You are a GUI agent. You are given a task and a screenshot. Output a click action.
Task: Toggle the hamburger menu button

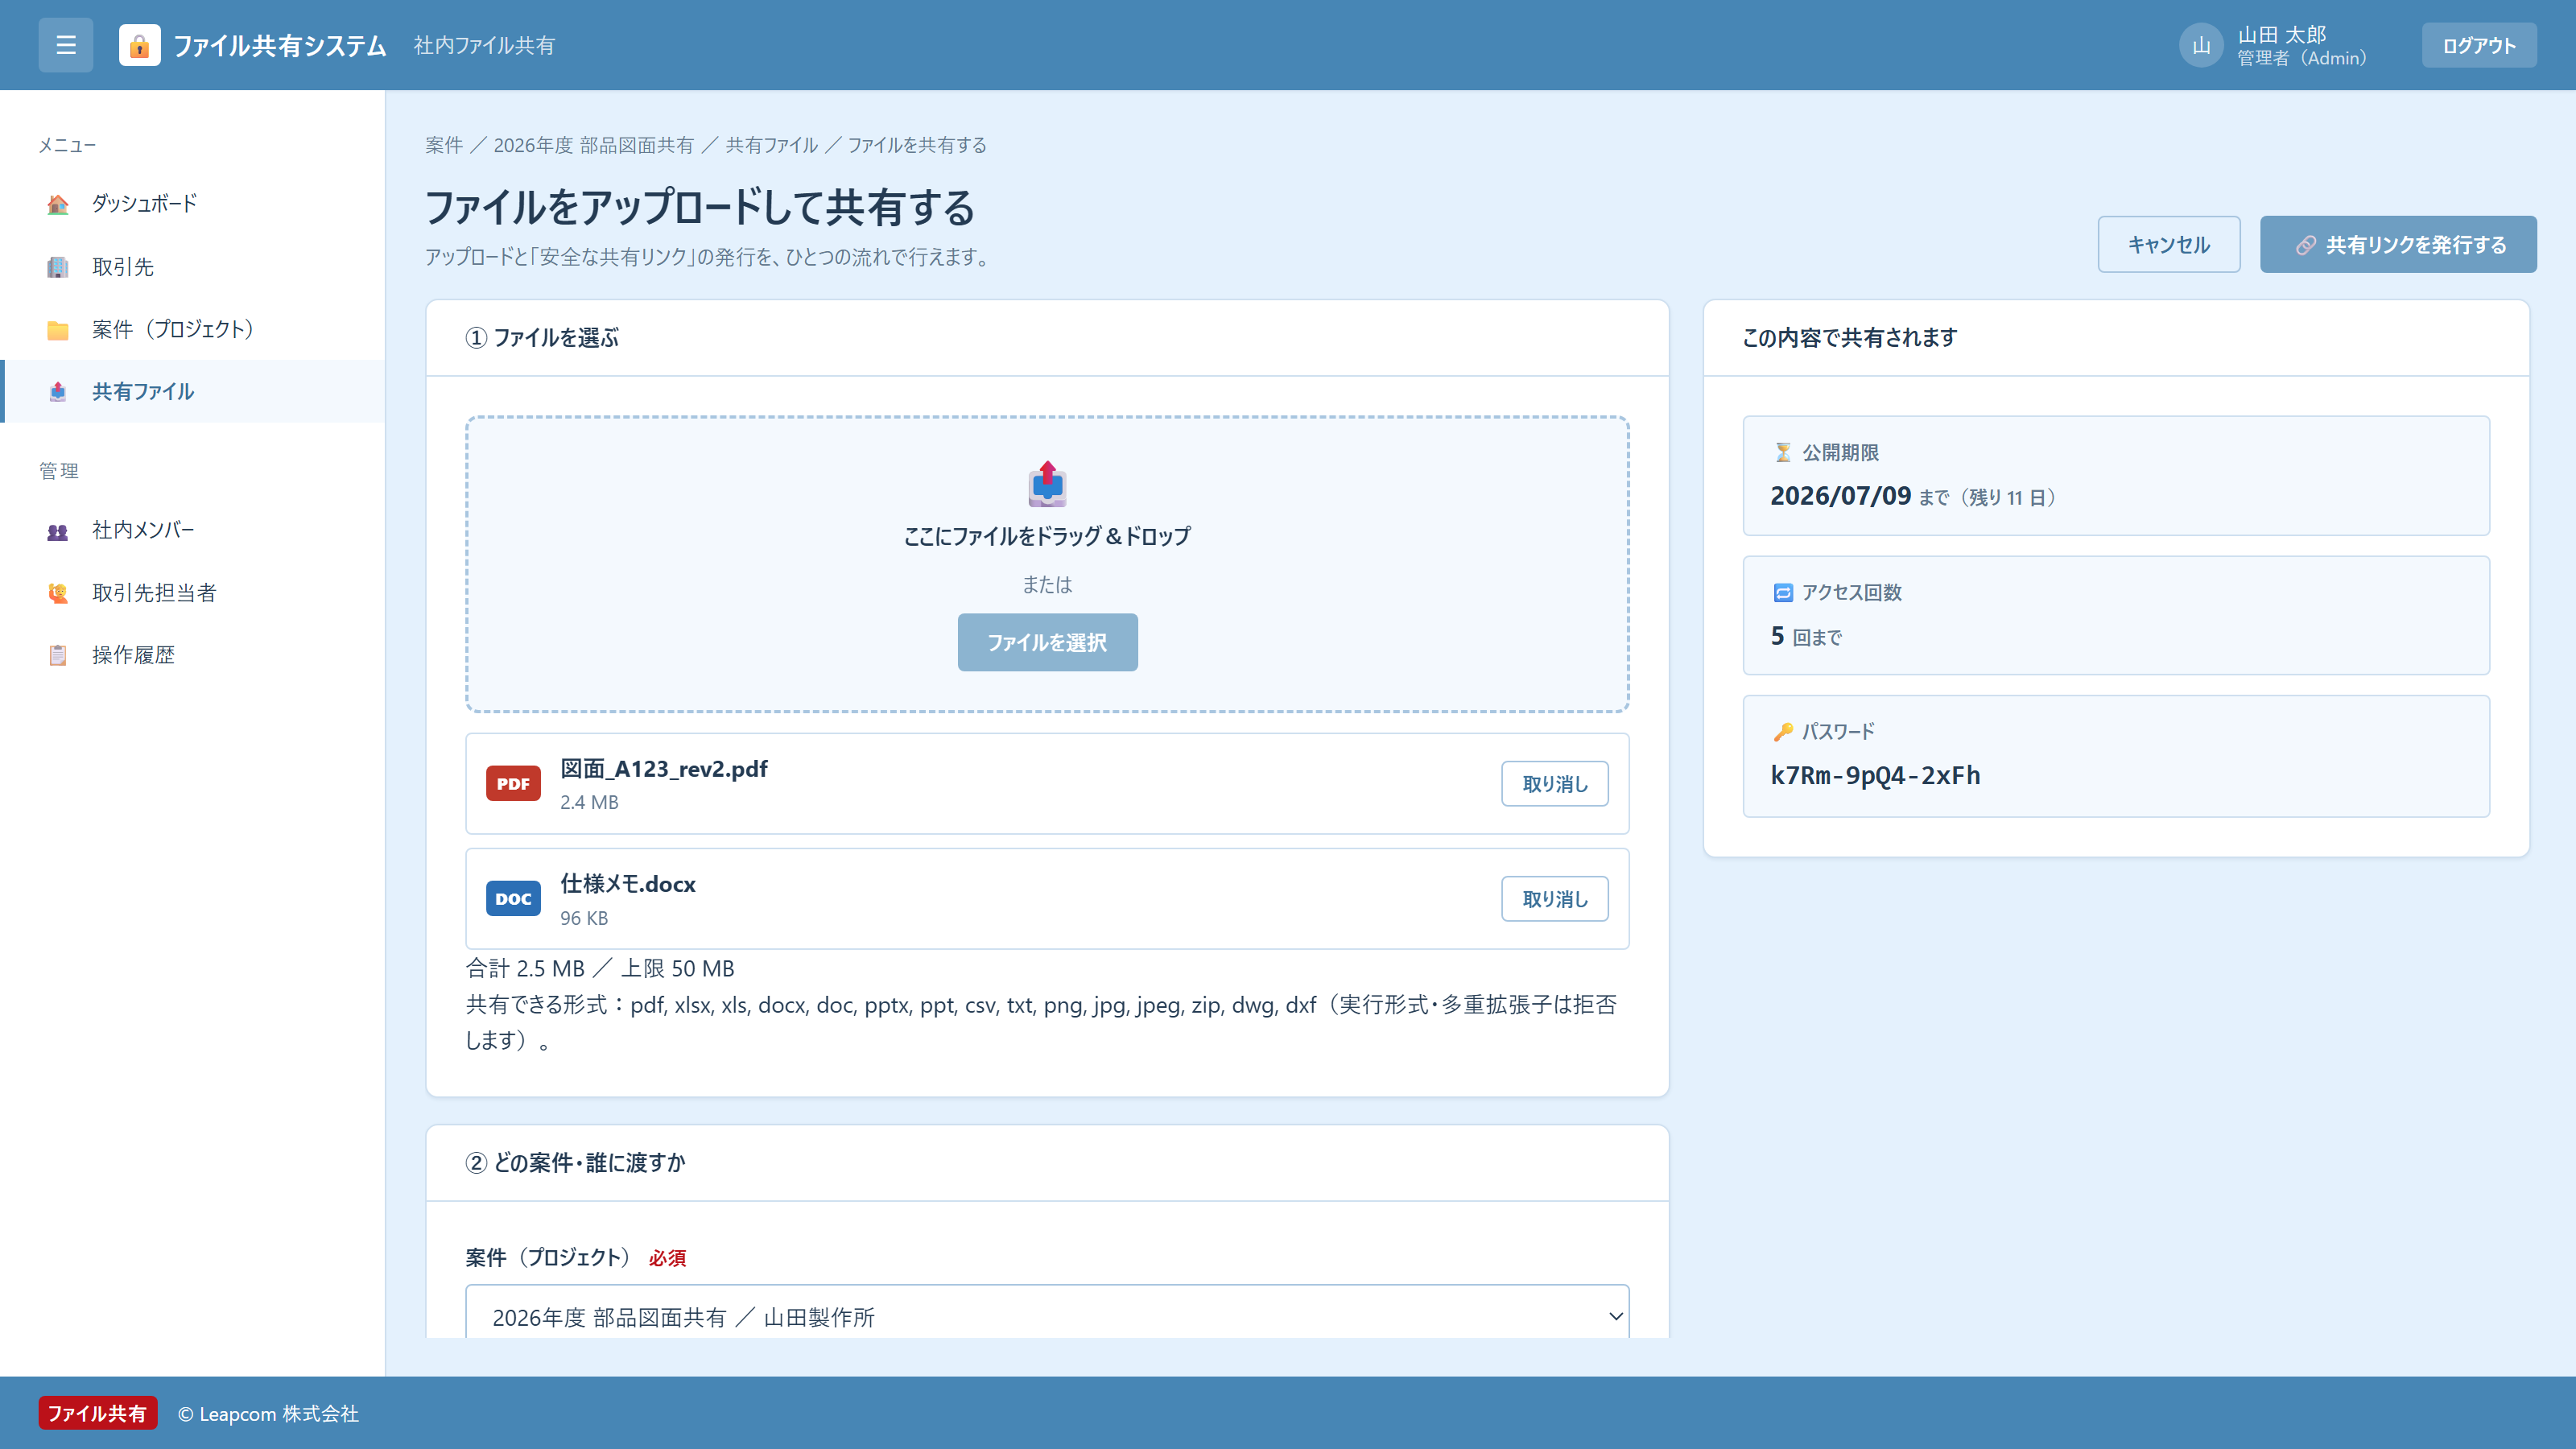(66, 45)
